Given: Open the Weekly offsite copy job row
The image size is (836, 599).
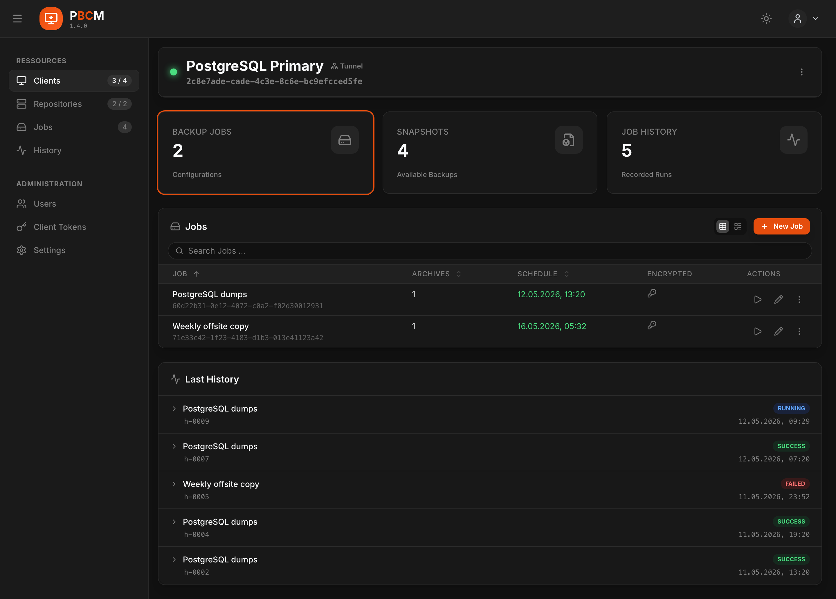Looking at the screenshot, I should click(x=489, y=331).
